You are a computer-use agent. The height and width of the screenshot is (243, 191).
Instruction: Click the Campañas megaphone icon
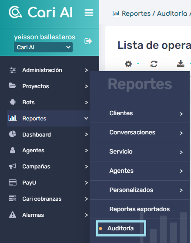point(13,167)
